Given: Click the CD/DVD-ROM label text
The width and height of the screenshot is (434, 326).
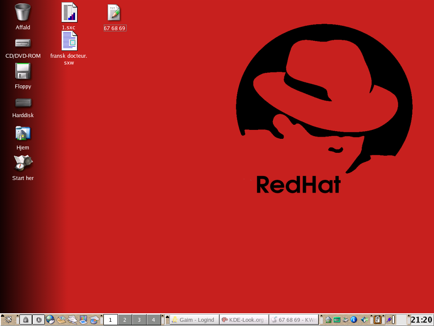Looking at the screenshot, I should coord(23,56).
